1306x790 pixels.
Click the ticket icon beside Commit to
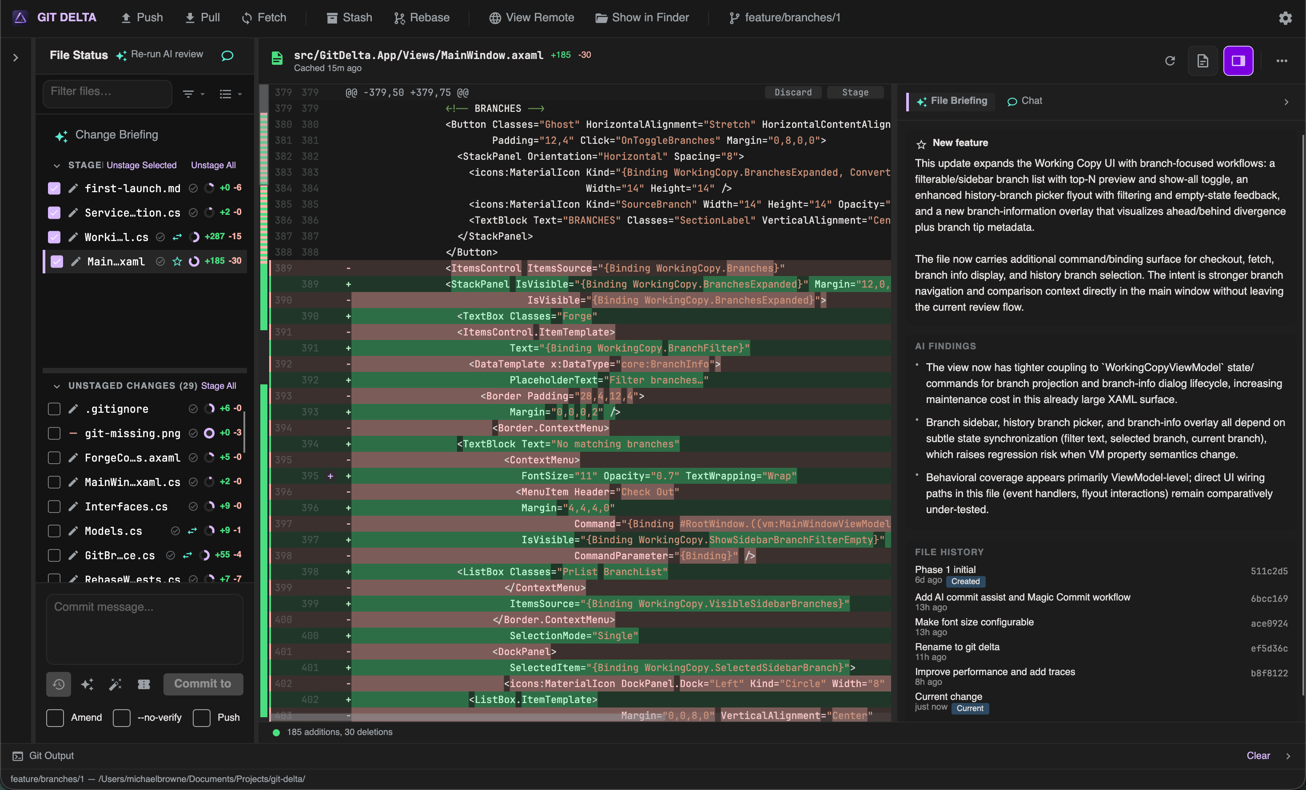coord(143,684)
